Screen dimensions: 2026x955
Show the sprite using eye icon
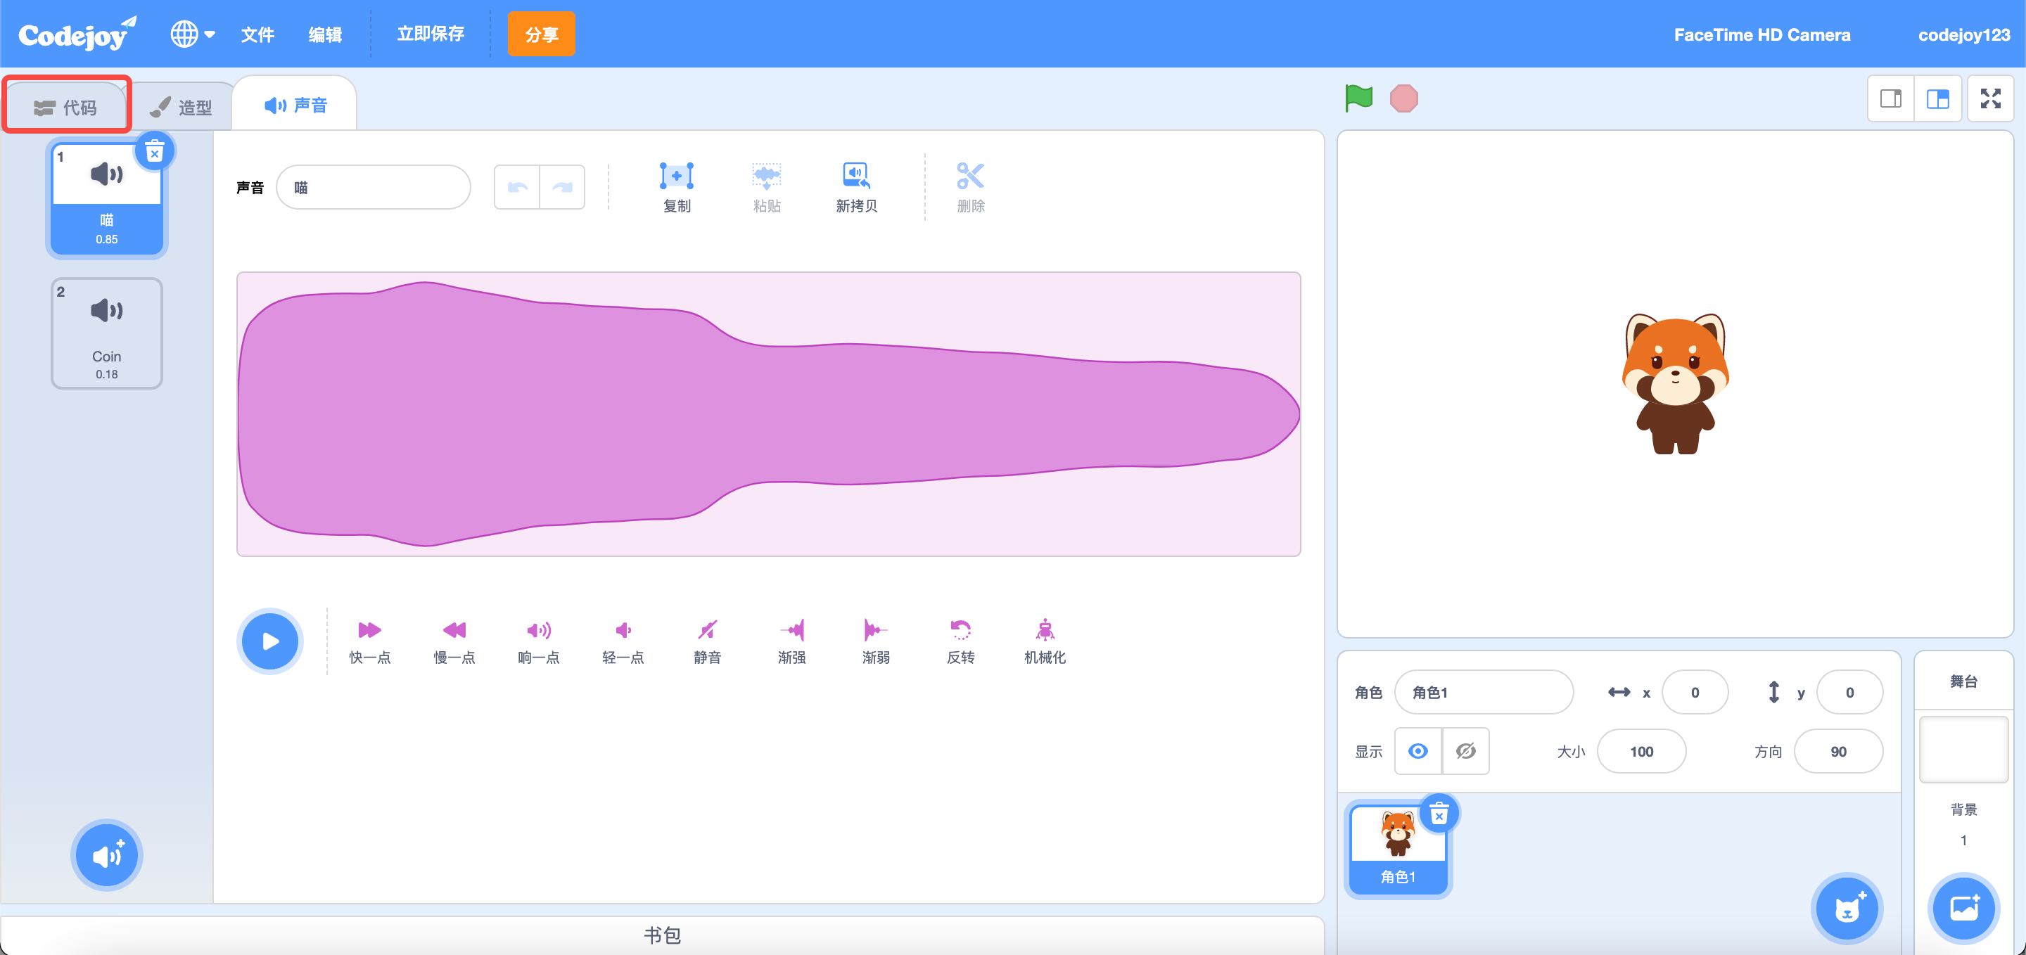click(x=1418, y=752)
